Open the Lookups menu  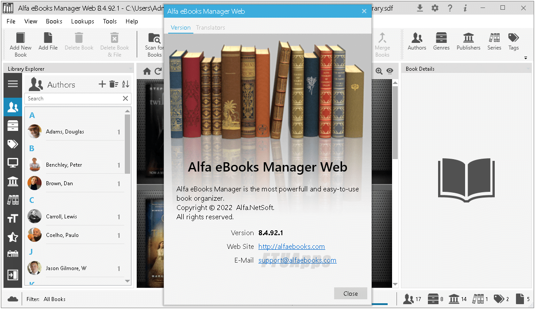click(83, 21)
